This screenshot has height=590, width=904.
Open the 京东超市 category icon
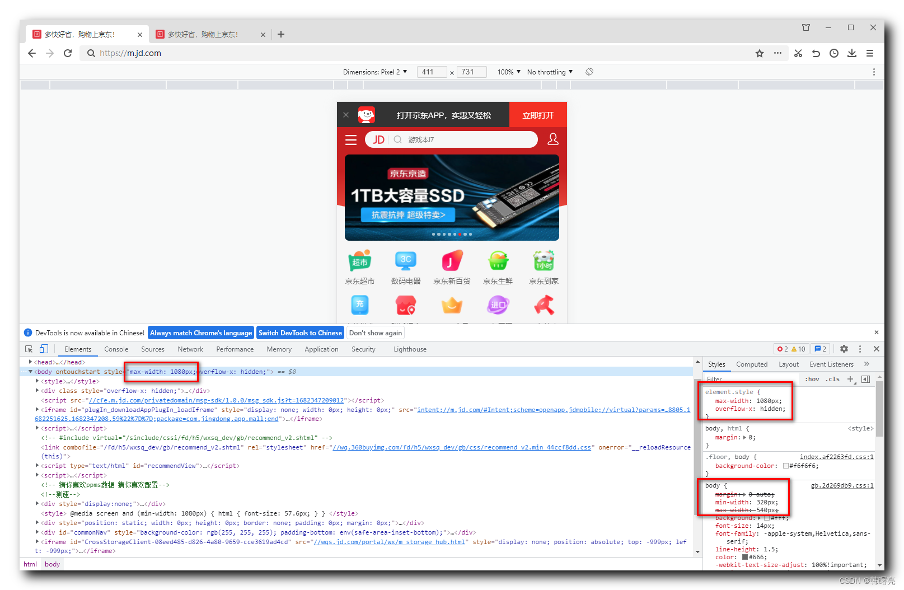click(360, 268)
